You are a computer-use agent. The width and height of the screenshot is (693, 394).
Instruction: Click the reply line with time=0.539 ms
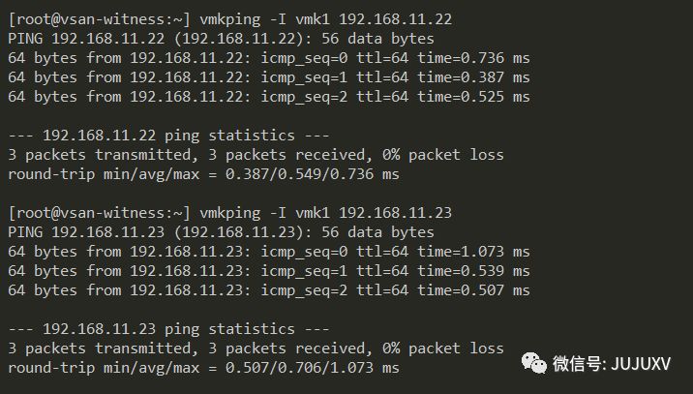(269, 271)
